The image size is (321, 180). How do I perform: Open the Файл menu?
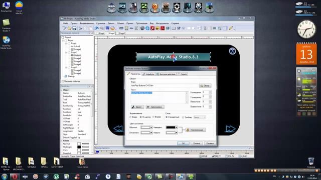pos(66,23)
